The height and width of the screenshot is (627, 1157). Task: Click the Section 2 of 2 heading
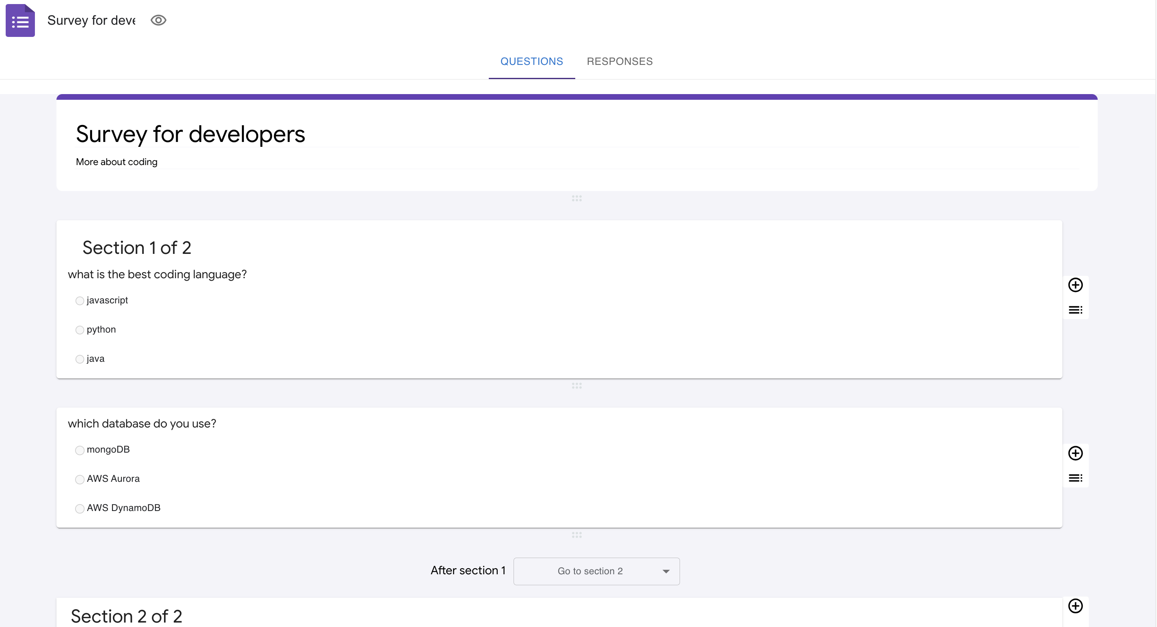coord(126,616)
